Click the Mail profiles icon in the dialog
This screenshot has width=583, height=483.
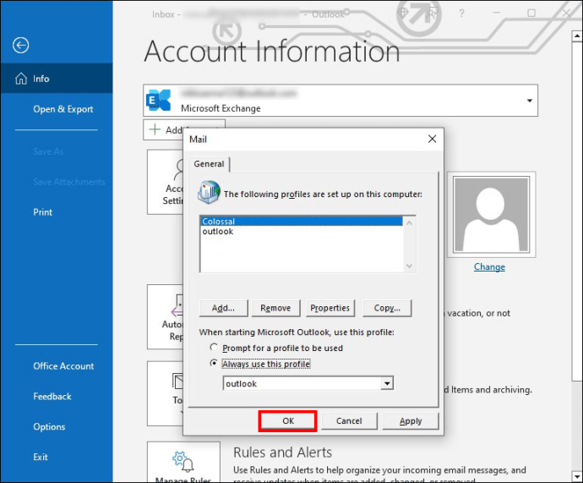pos(209,192)
